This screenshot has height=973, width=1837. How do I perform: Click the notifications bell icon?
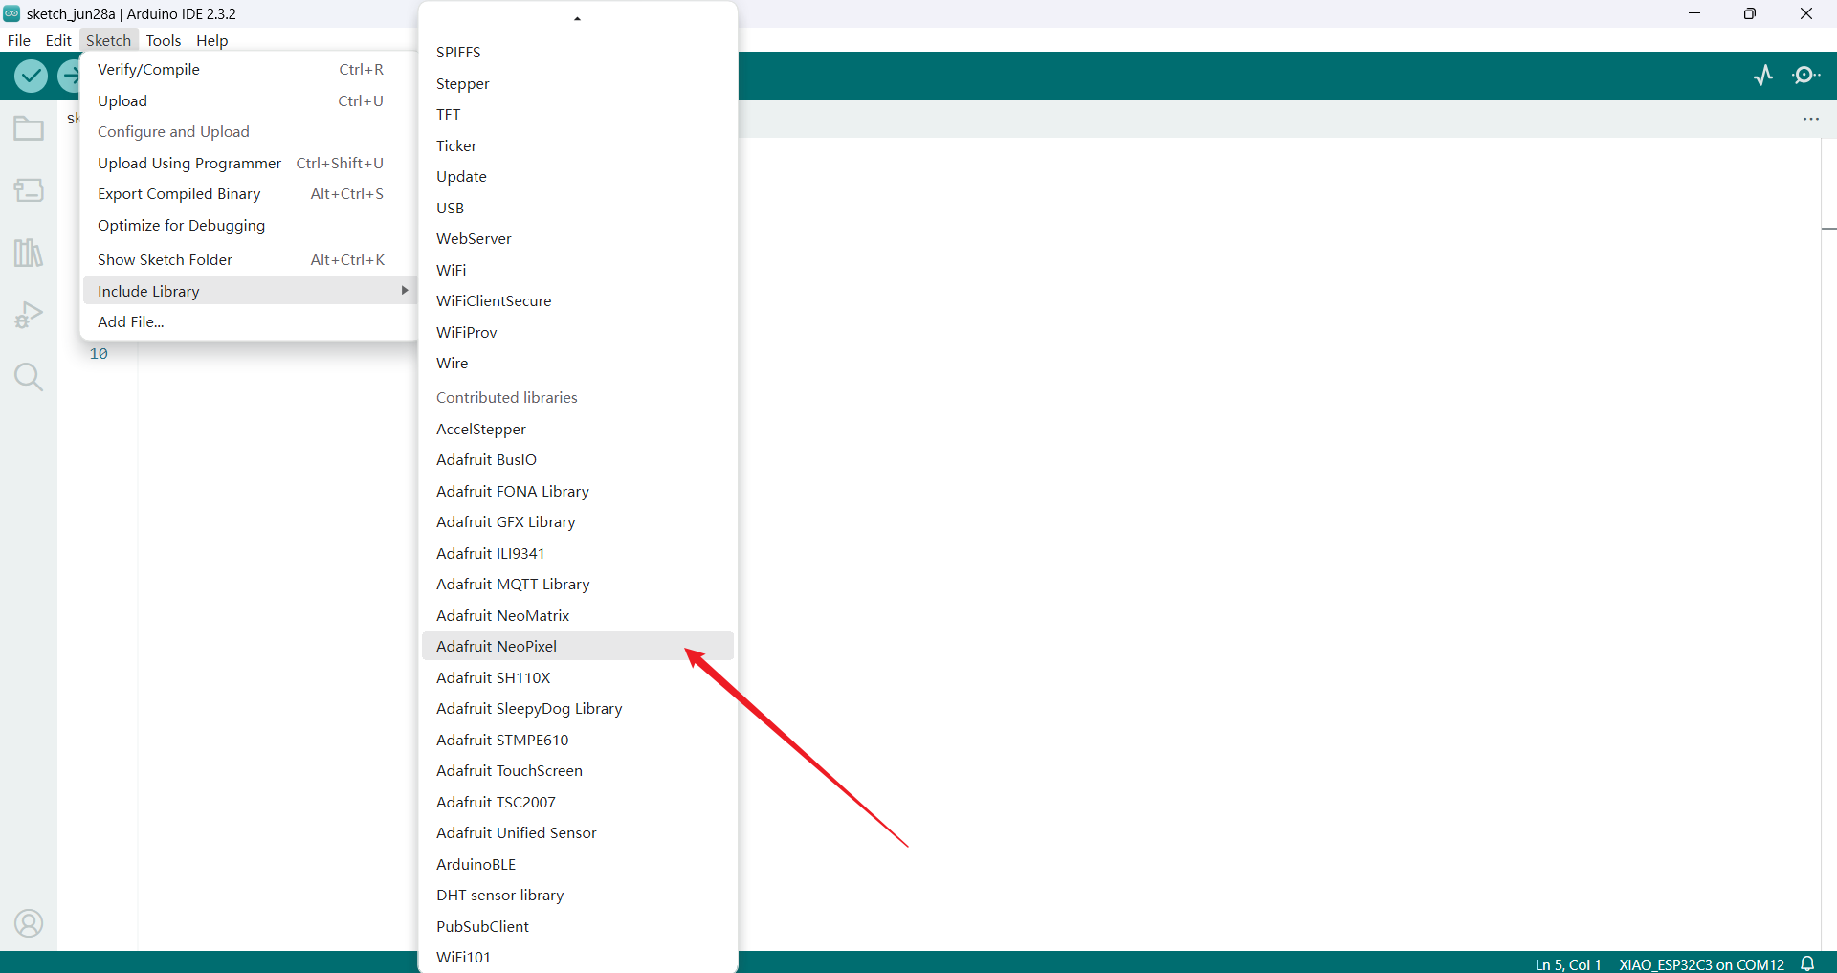1807,963
